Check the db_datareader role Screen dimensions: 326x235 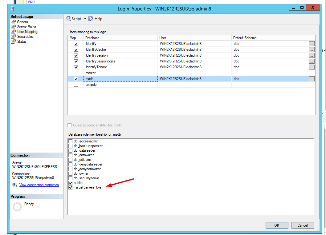(x=71, y=150)
